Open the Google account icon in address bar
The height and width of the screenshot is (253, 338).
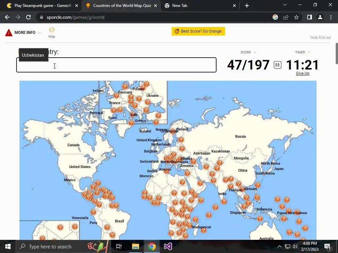[275, 17]
